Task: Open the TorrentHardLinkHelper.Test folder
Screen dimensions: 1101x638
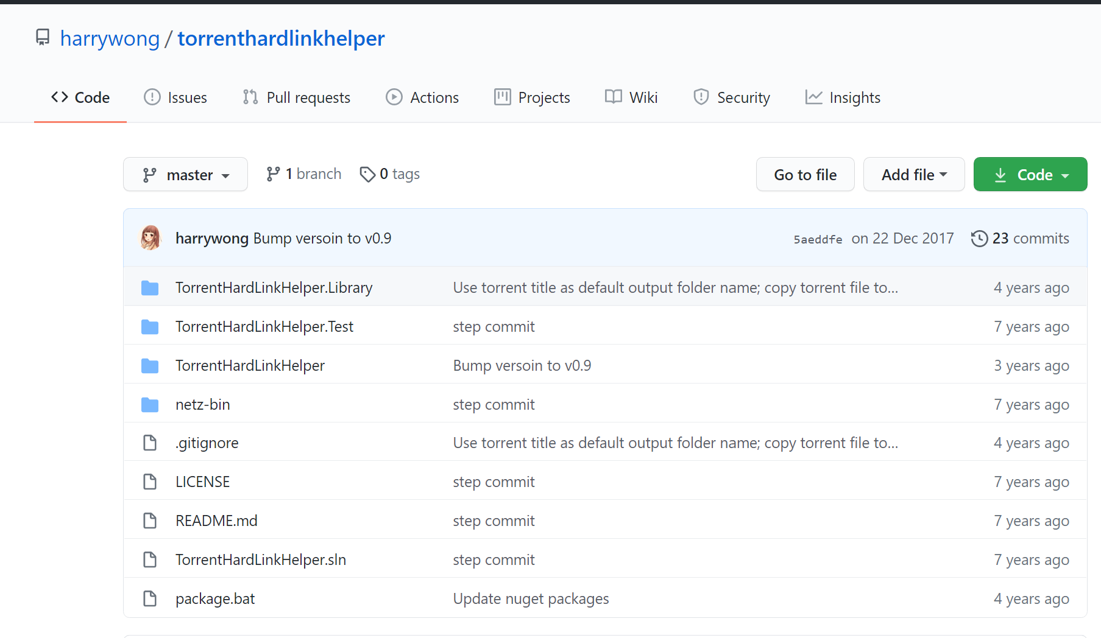Action: 264,327
